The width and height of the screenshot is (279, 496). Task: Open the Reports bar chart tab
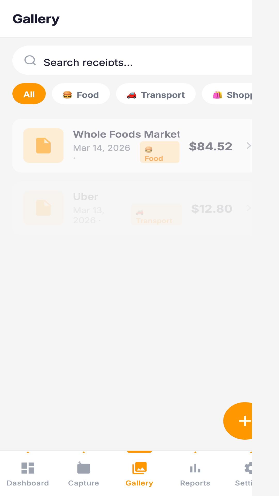pyautogui.click(x=195, y=468)
